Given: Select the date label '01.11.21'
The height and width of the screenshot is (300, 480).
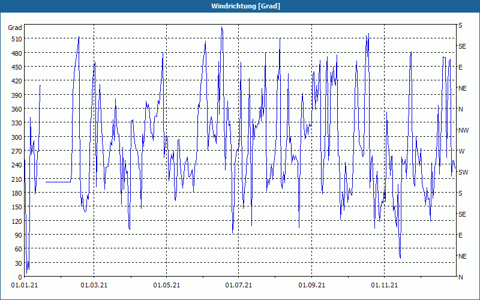Looking at the screenshot, I should [x=385, y=286].
